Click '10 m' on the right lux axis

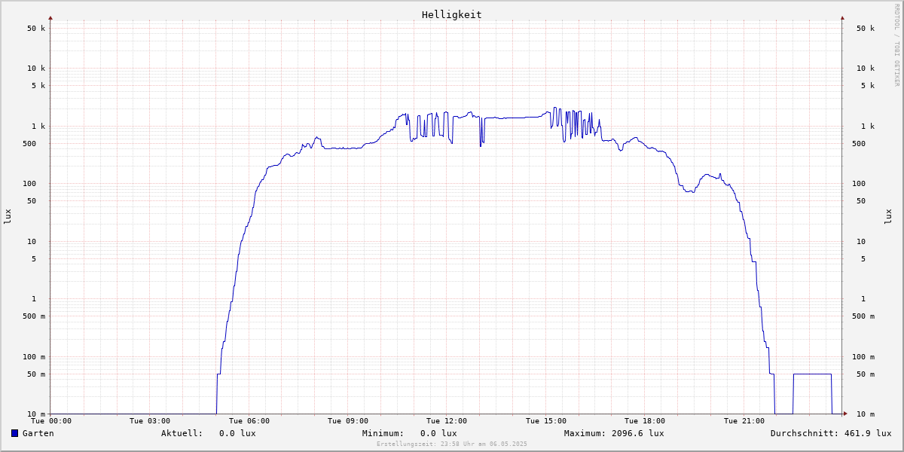coord(866,414)
